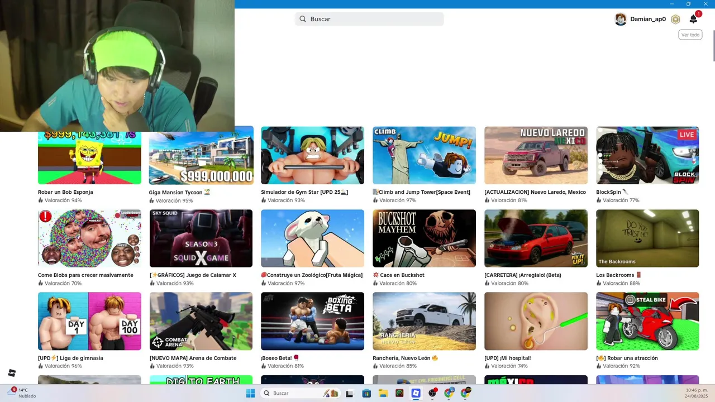Open the Roblox taskbar icon
715x402 pixels.
(416, 393)
